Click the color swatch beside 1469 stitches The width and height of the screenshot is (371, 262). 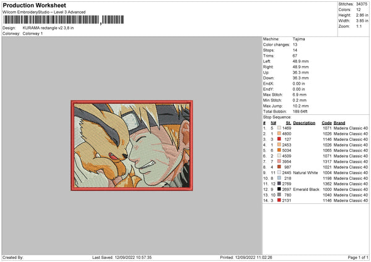pyautogui.click(x=279, y=128)
